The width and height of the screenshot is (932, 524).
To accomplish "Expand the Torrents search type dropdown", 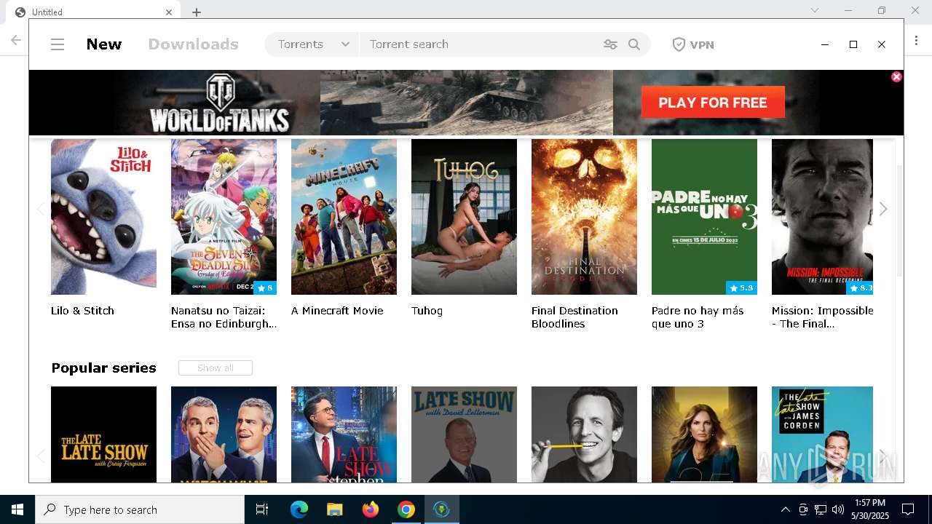I will point(312,44).
